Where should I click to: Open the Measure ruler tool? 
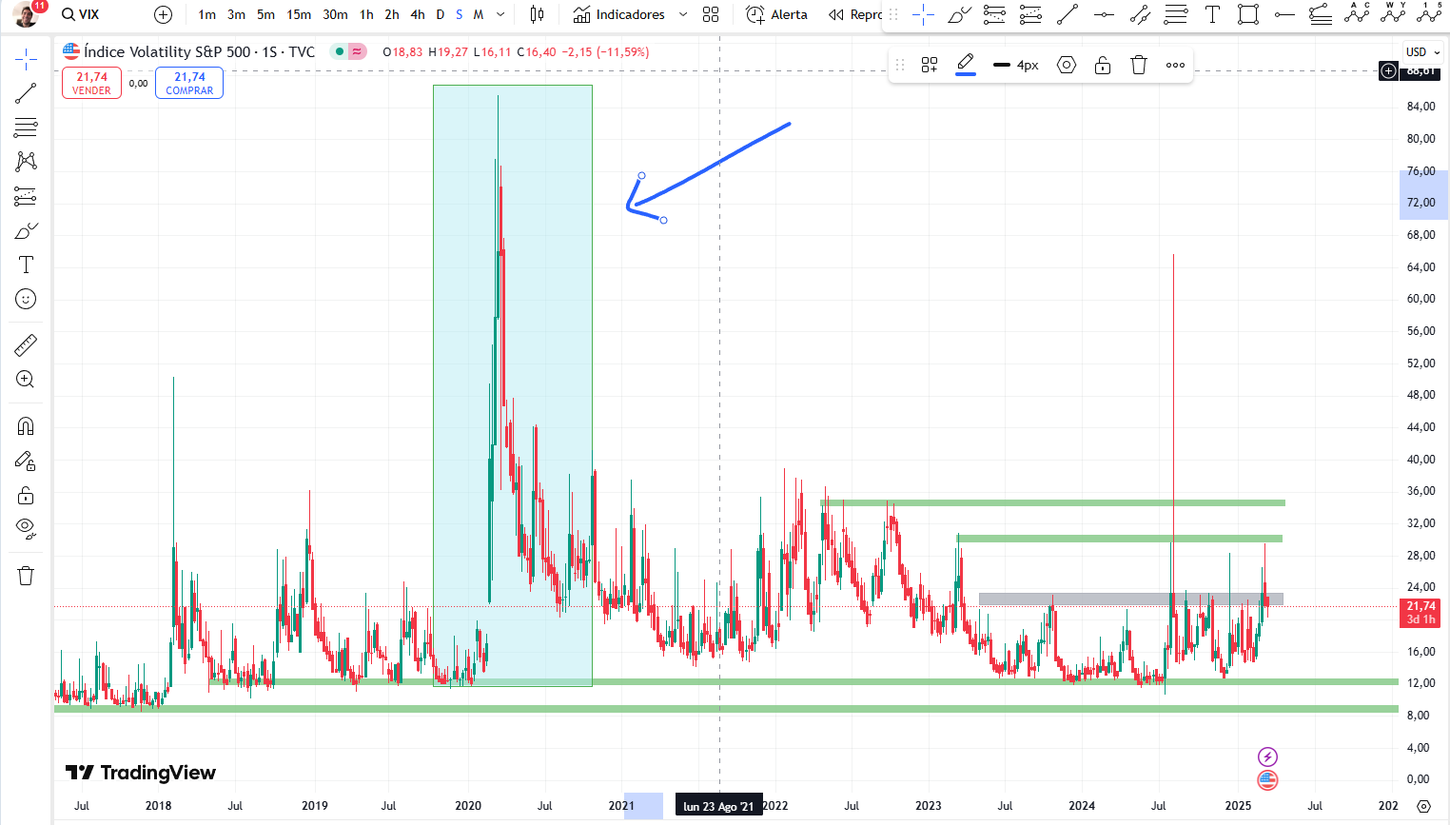[25, 344]
